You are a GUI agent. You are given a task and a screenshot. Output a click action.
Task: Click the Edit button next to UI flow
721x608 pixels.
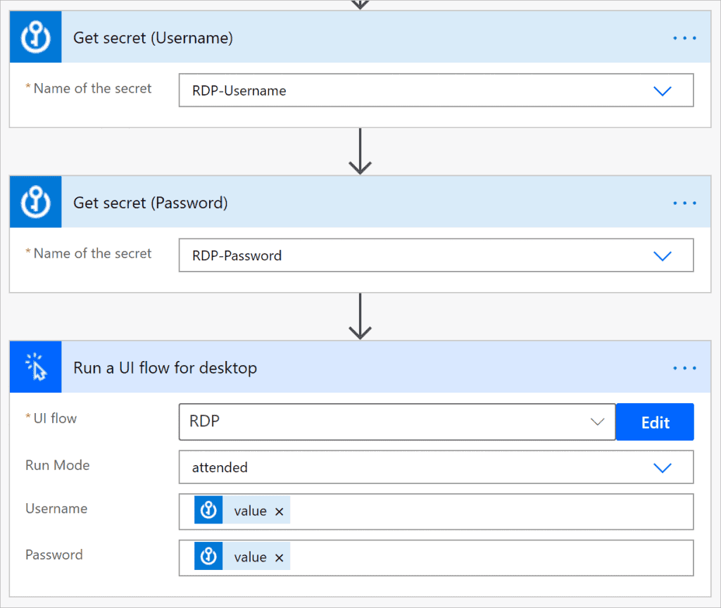tap(655, 422)
